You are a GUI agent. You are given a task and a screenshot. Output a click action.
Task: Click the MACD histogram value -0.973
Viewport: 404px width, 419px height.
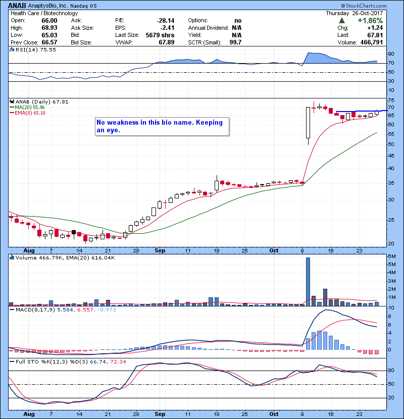click(x=107, y=310)
